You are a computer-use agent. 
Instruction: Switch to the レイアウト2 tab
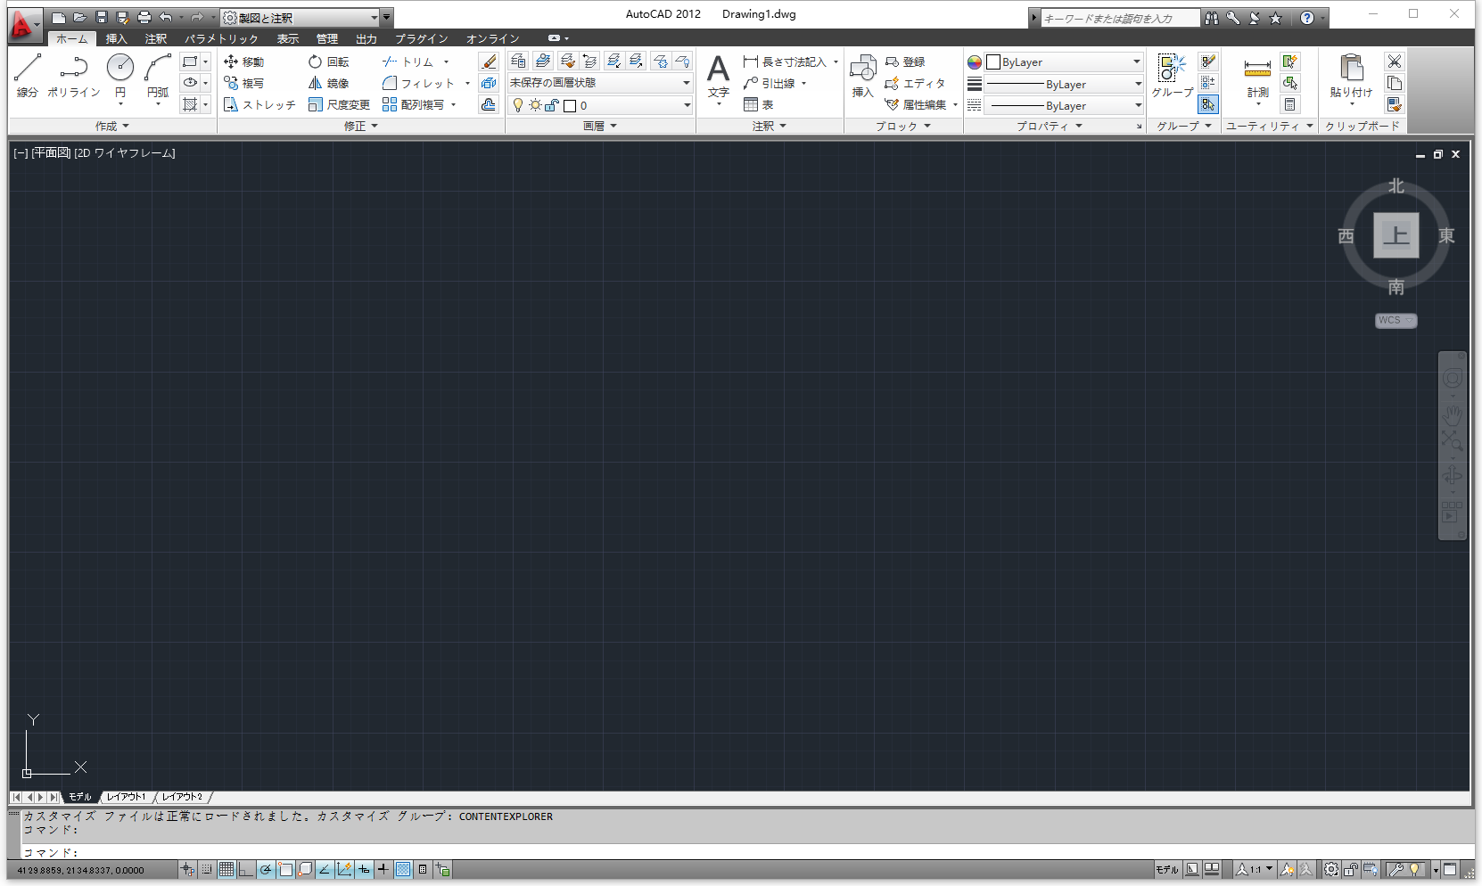coord(182,797)
